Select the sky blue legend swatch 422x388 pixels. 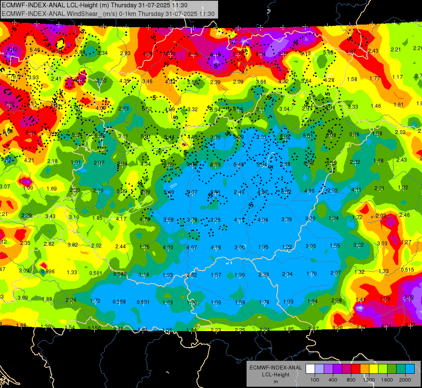click(x=410, y=369)
